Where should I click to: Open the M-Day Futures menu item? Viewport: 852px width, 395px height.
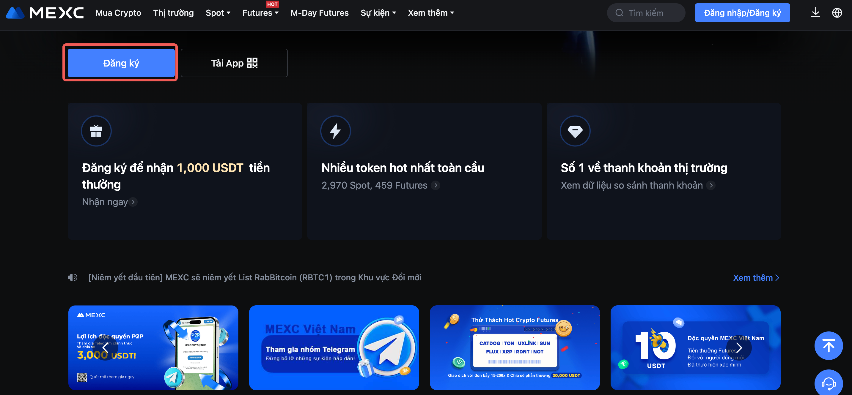click(x=319, y=13)
